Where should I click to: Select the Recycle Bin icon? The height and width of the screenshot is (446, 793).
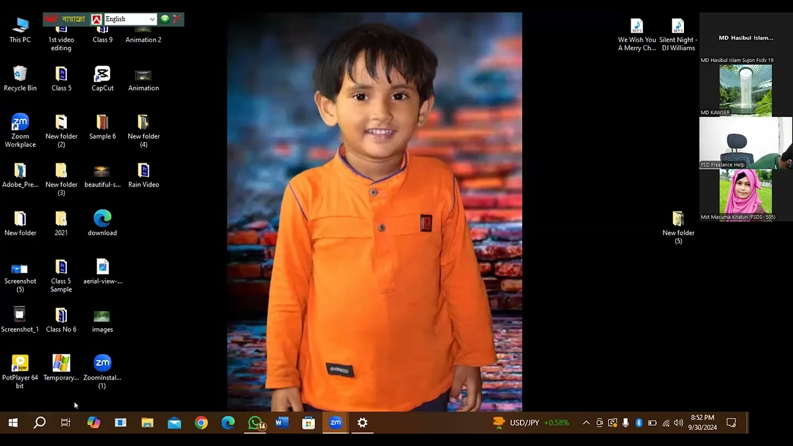(20, 79)
